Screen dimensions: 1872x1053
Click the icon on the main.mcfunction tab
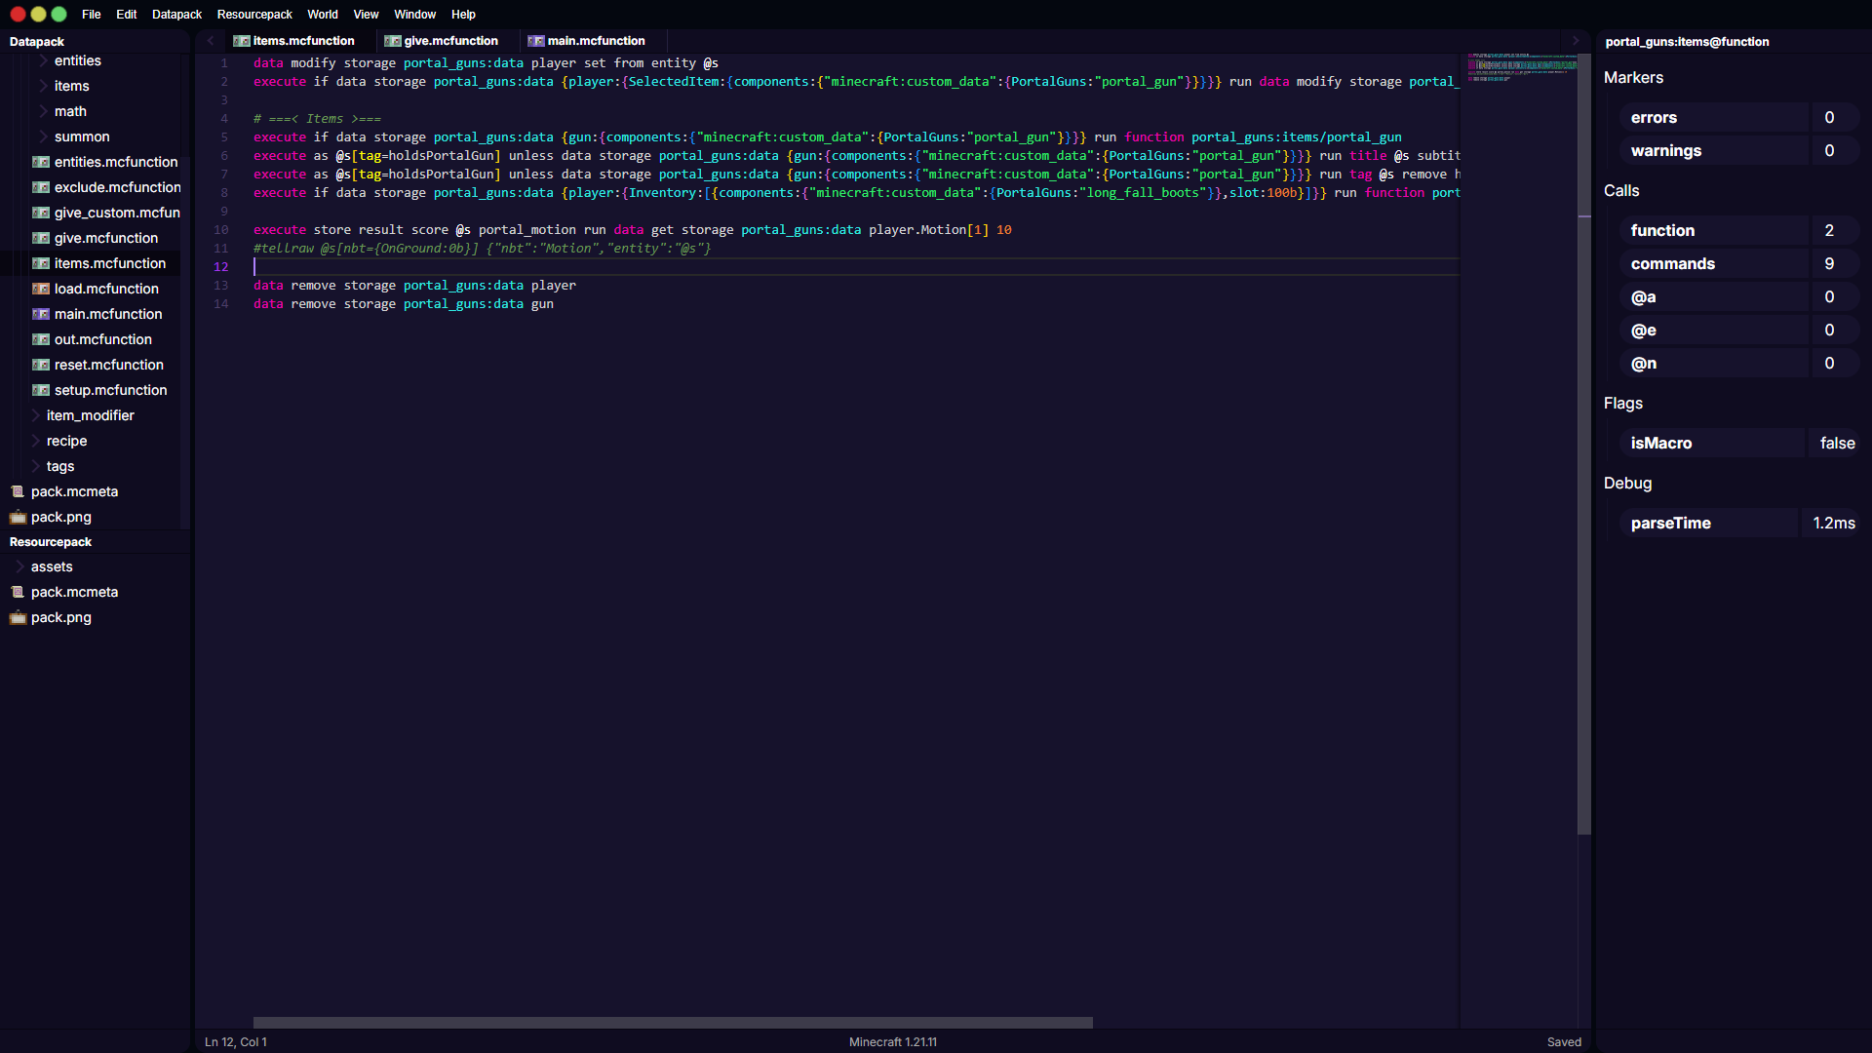point(536,41)
